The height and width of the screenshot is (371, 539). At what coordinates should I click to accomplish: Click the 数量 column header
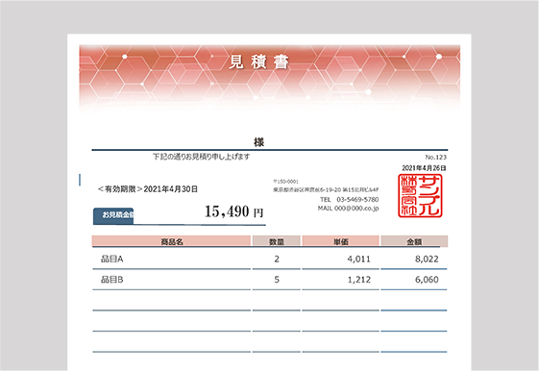(277, 241)
